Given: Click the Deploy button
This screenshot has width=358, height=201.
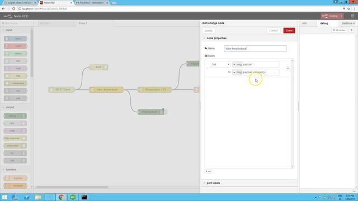Looking at the screenshot, I should [x=330, y=16].
